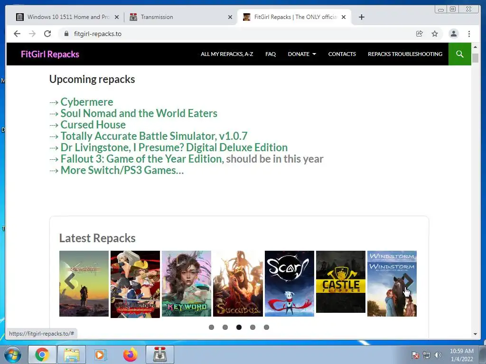The image size is (486, 364).
Task: Open the Scarf repack thumbnail
Action: (289, 283)
